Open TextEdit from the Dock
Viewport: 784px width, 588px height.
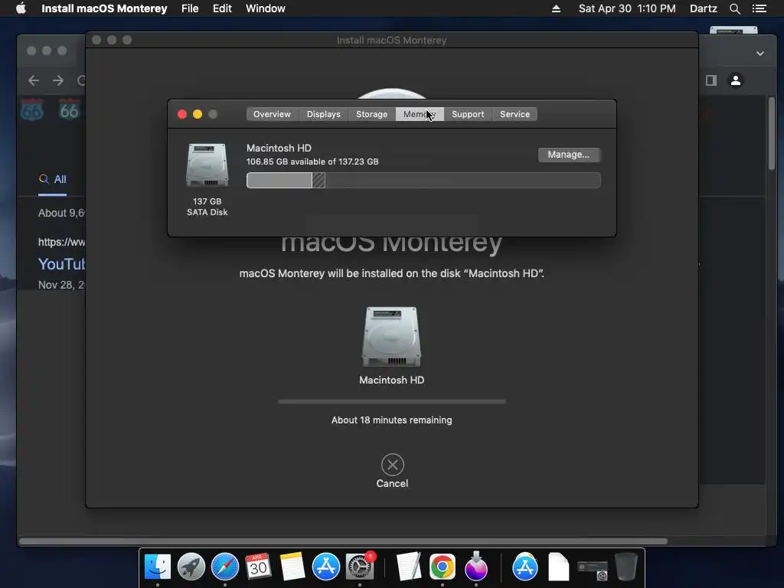tap(409, 567)
